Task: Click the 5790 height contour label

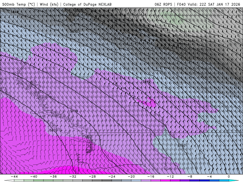Action: point(74,111)
